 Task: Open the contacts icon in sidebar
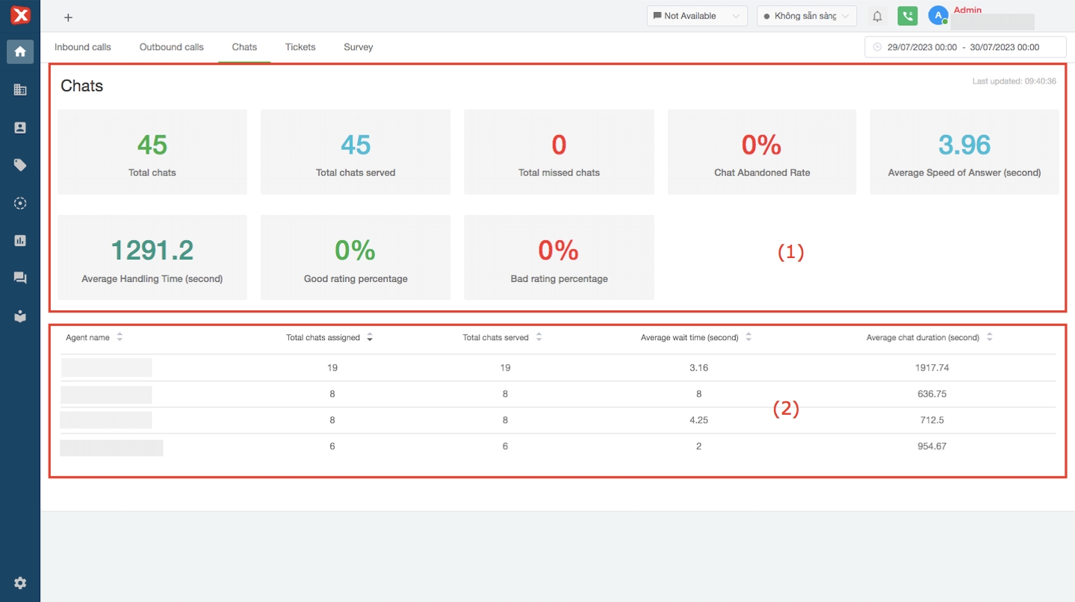click(x=20, y=128)
